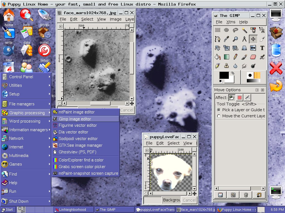
Task: Select the Clone stamp tool
Action: coord(226,66)
